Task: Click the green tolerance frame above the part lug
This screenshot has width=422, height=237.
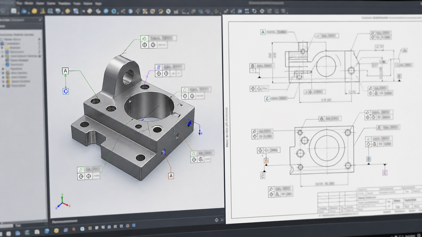Action: 158,41
